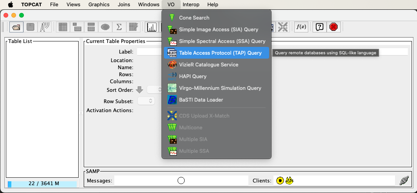The width and height of the screenshot is (417, 193).
Task: Open the Graphics menu
Action: [x=99, y=5]
